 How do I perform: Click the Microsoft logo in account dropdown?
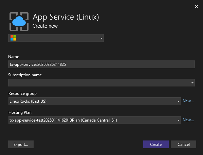pyautogui.click(x=13, y=38)
